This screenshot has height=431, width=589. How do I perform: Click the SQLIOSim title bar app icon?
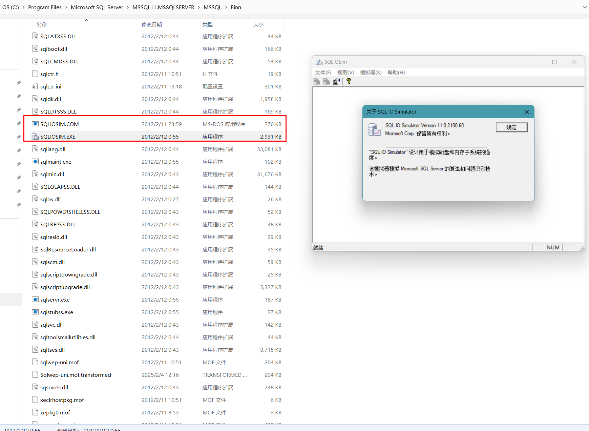pos(319,62)
